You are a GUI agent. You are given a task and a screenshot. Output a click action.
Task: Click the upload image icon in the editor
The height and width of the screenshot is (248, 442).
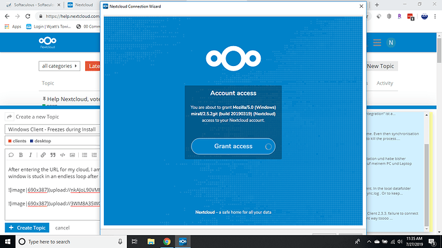(x=72, y=155)
